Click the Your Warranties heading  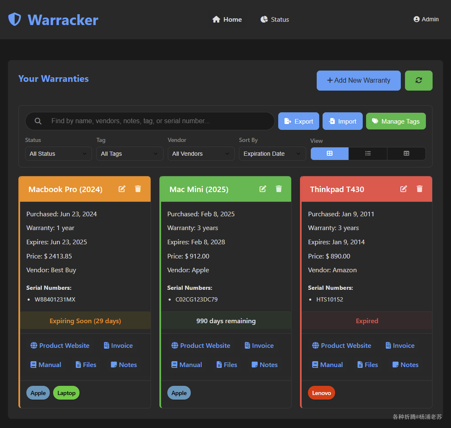pos(54,79)
